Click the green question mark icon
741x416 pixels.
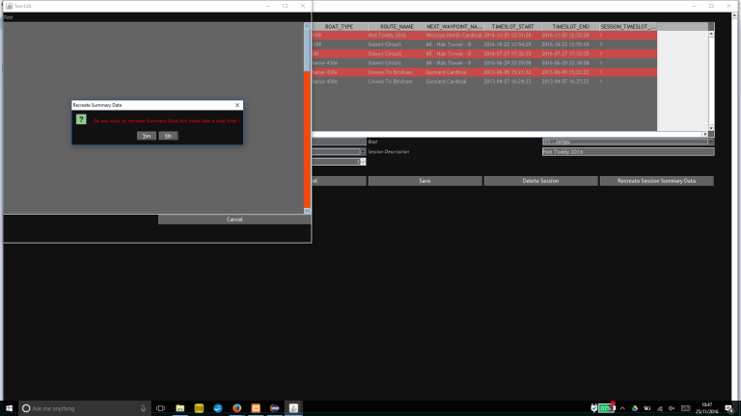81,119
